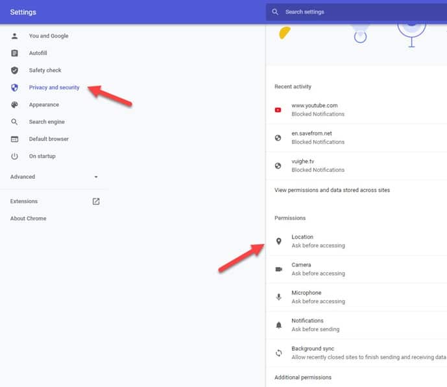
Task: Click the Appearance palette icon
Action: tap(14, 105)
